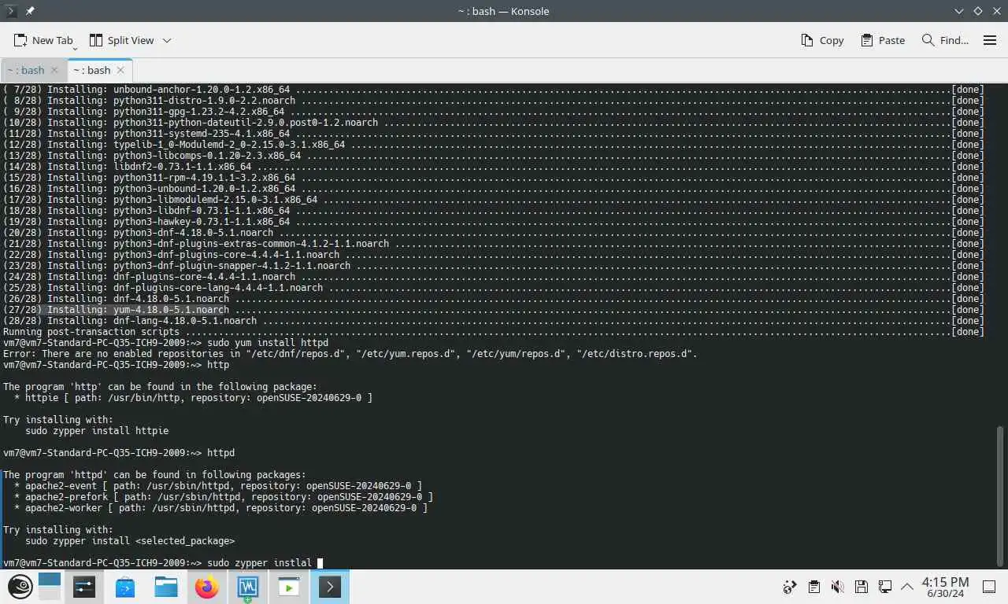1008x604 pixels.
Task: Click the command line at the cursor
Action: click(319, 563)
